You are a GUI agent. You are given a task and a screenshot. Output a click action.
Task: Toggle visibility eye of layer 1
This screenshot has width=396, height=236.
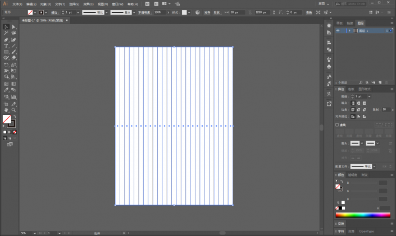(338, 30)
